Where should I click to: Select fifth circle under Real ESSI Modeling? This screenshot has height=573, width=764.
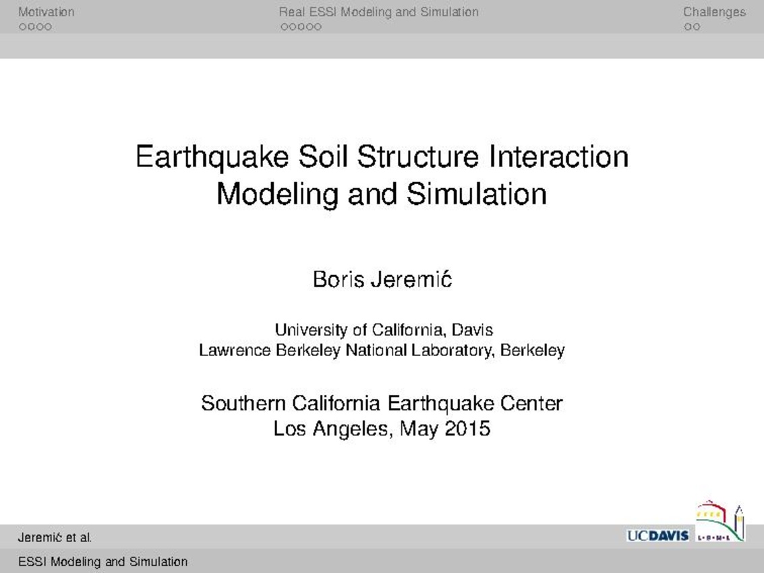(x=318, y=28)
